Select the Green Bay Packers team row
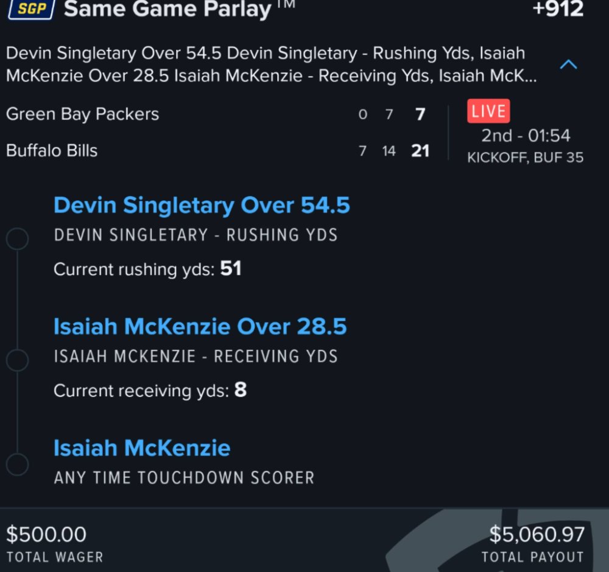Viewport: 609px width, 572px height. pyautogui.click(x=217, y=114)
